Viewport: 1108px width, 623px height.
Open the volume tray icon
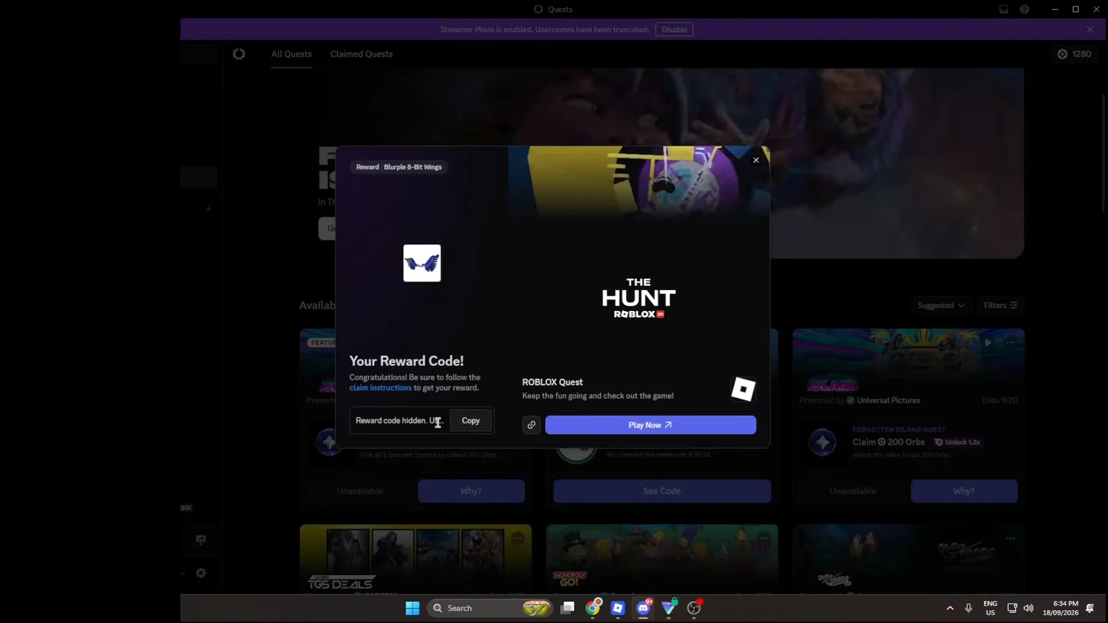1028,608
